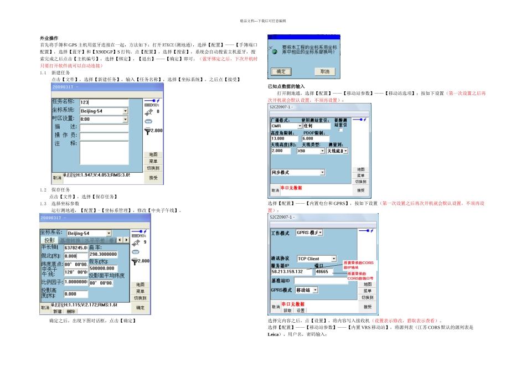Click the empty 描述 input field
The image size is (526, 372).
104,127
